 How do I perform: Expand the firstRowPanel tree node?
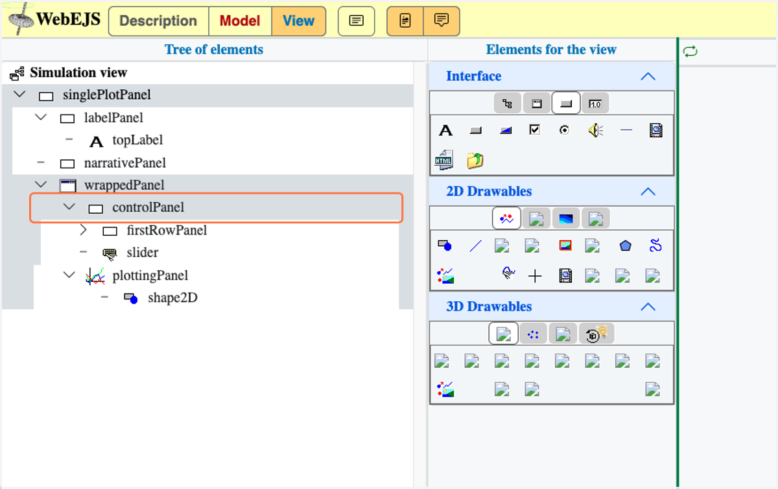[x=83, y=230]
